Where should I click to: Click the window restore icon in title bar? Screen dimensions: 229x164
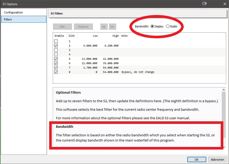pos(204,4)
